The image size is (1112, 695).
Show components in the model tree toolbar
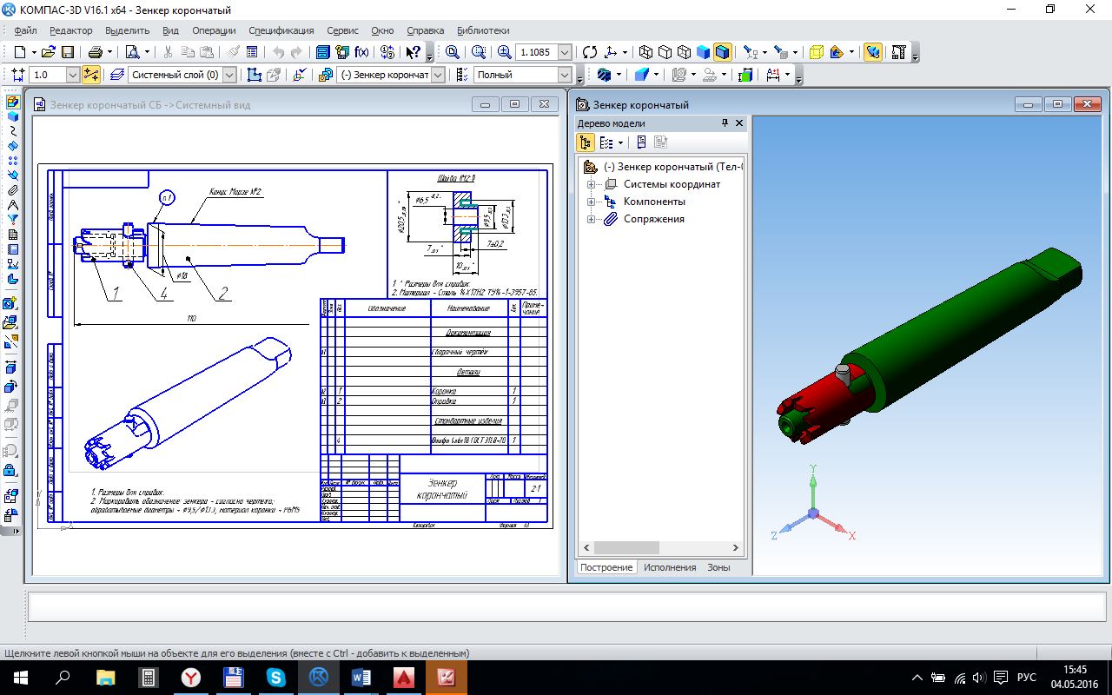click(606, 142)
